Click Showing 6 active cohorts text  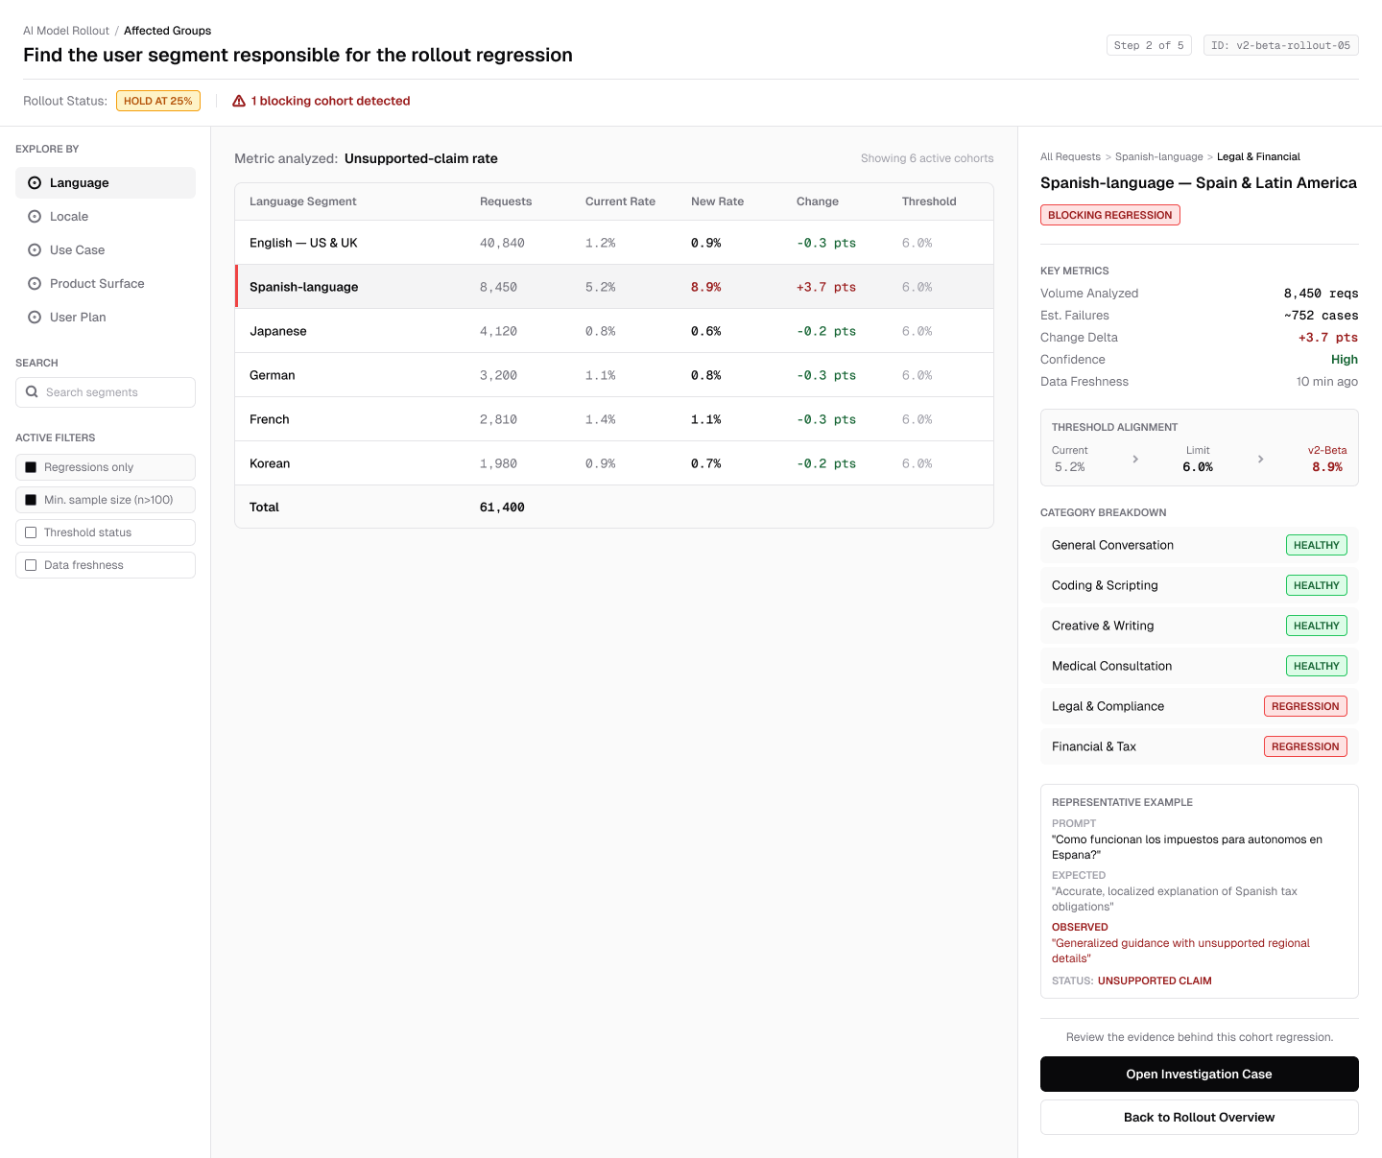pyautogui.click(x=927, y=158)
